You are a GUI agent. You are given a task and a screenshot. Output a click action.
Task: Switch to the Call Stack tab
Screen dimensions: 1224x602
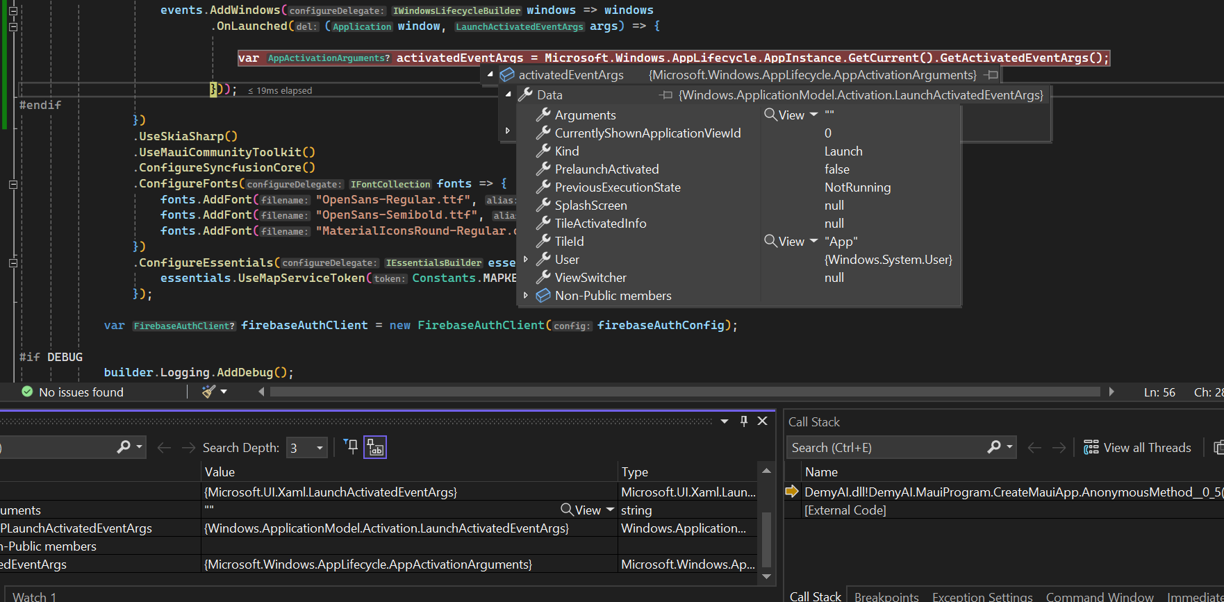tap(815, 596)
